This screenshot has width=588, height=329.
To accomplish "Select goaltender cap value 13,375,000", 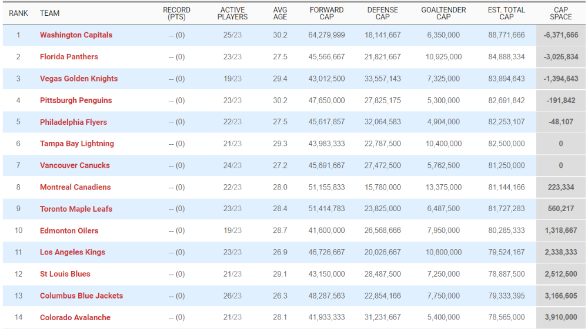I will [443, 187].
